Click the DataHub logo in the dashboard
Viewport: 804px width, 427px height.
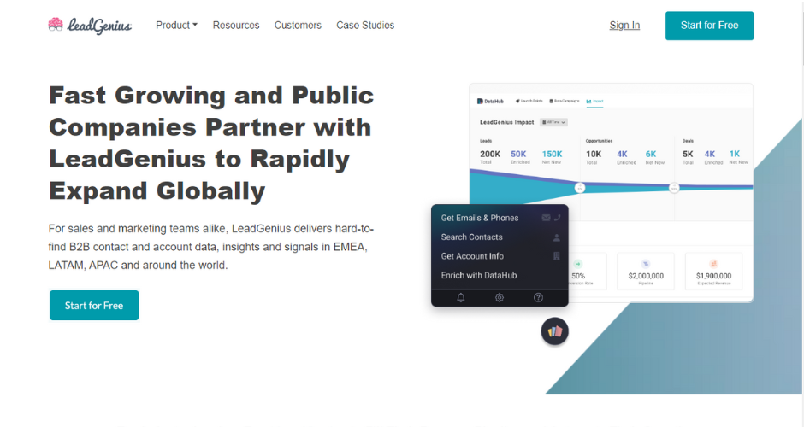click(491, 102)
